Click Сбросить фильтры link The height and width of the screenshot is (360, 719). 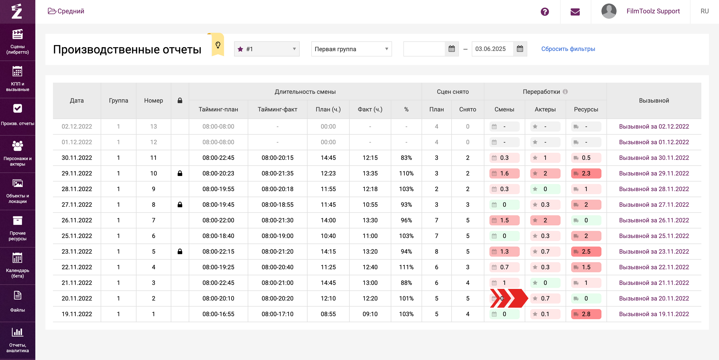[568, 49]
